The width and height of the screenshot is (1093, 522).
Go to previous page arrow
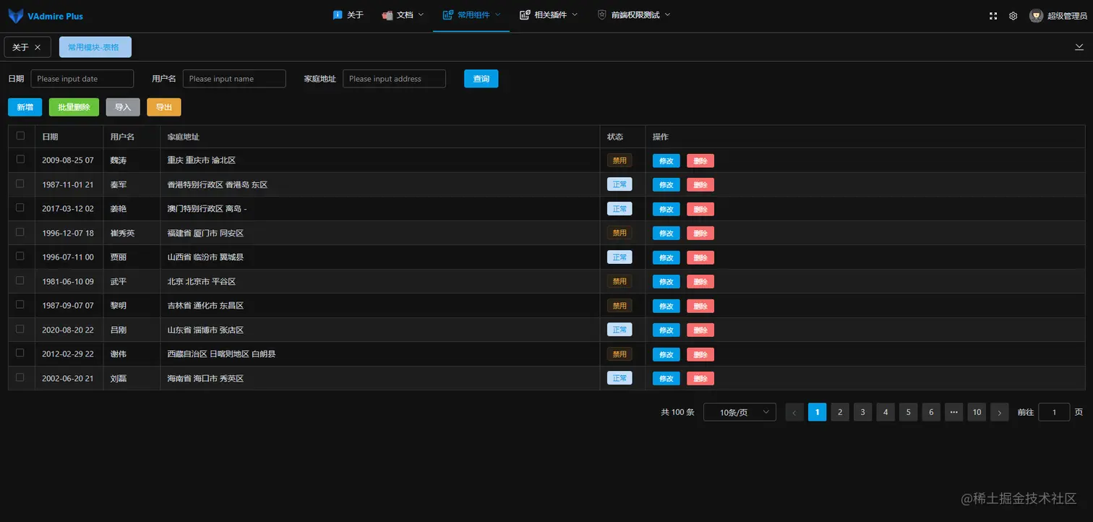(x=794, y=412)
